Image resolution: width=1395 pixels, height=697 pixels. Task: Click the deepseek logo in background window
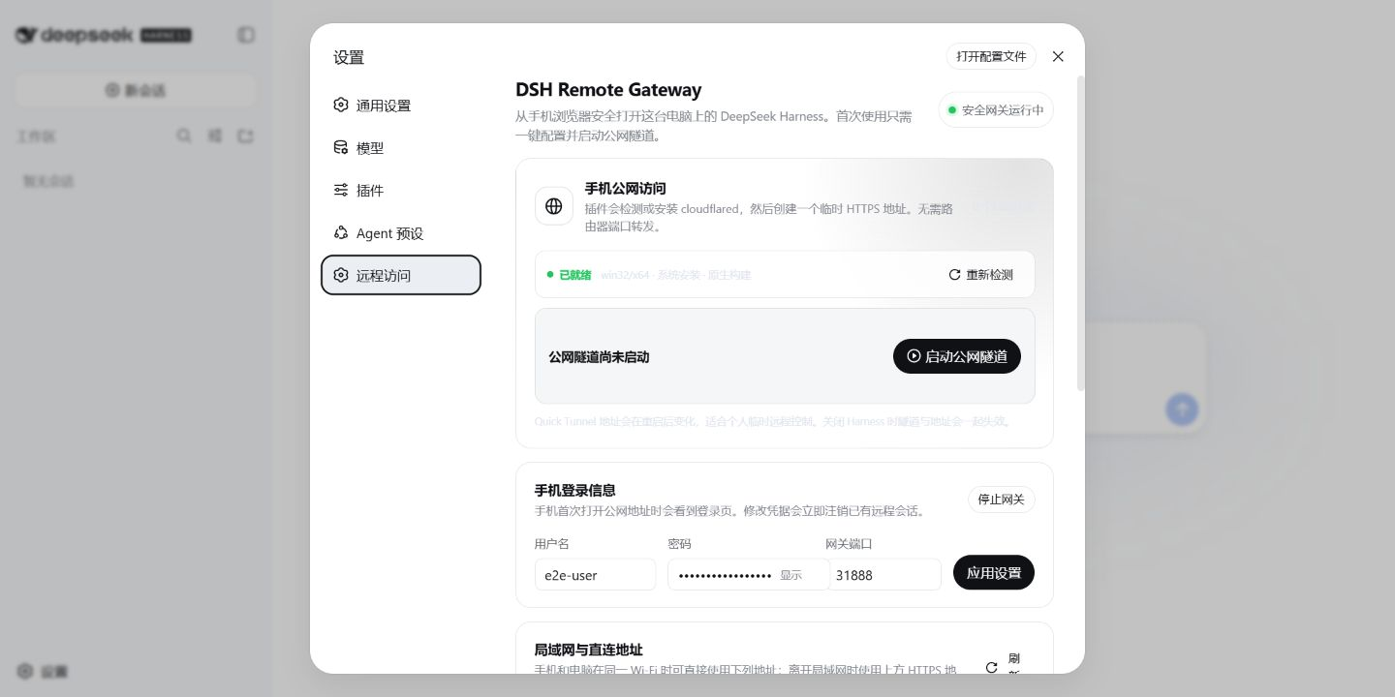coord(103,35)
